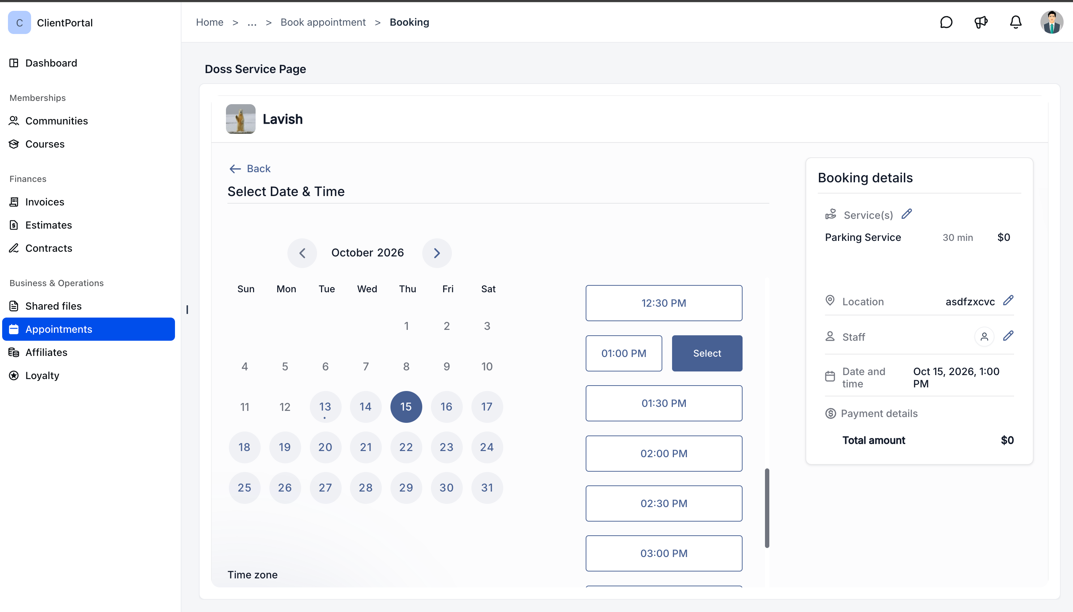The height and width of the screenshot is (612, 1073).
Task: Go to Home breadcrumb
Action: (x=210, y=22)
